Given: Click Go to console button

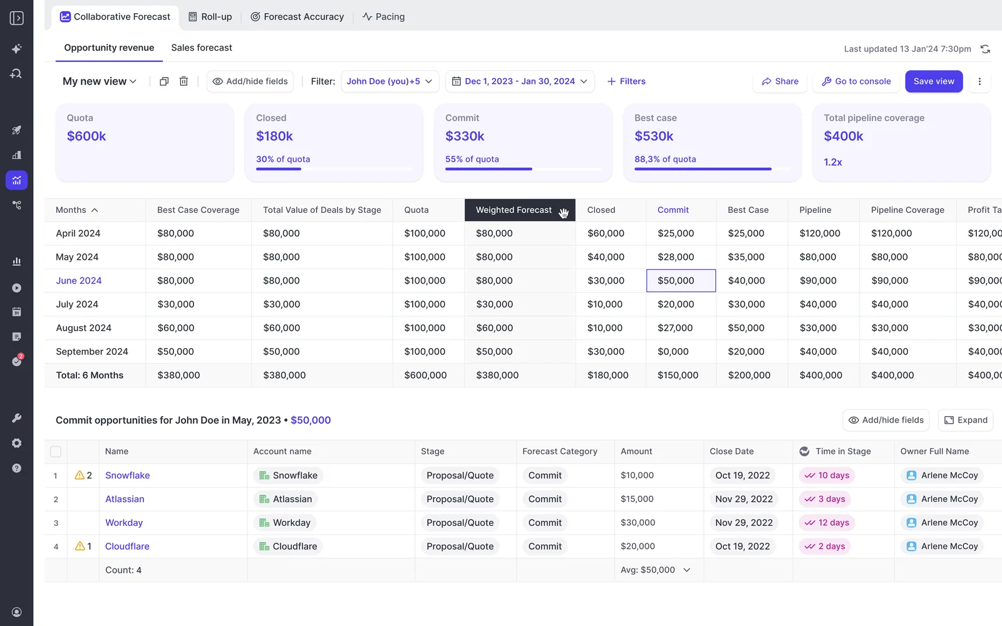Looking at the screenshot, I should click(x=856, y=81).
